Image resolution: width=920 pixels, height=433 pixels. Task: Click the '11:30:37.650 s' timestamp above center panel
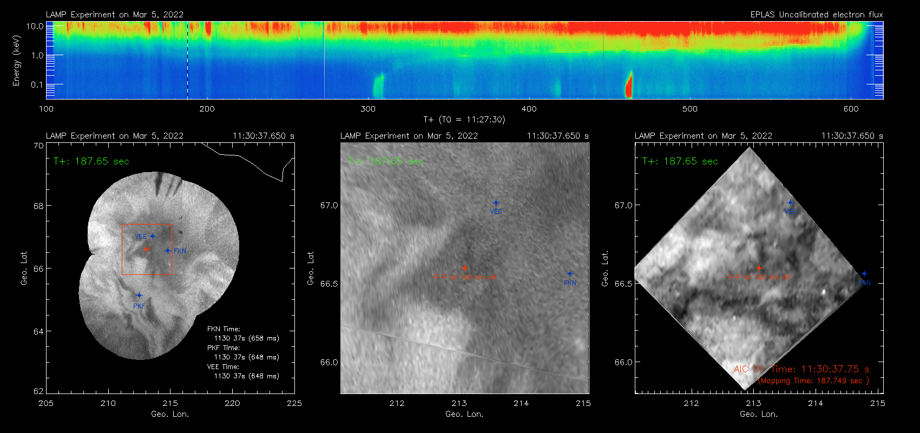558,136
